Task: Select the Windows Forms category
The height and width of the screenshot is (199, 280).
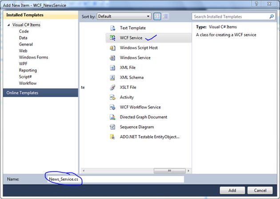Action: tap(34, 57)
